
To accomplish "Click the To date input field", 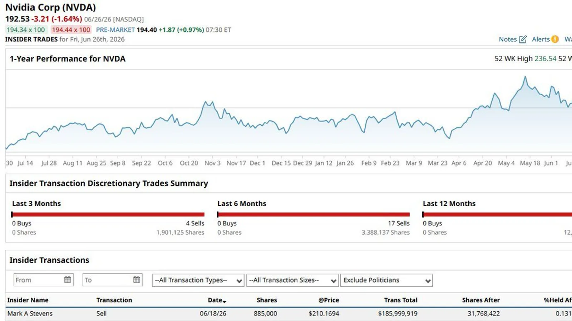I will tap(113, 280).
